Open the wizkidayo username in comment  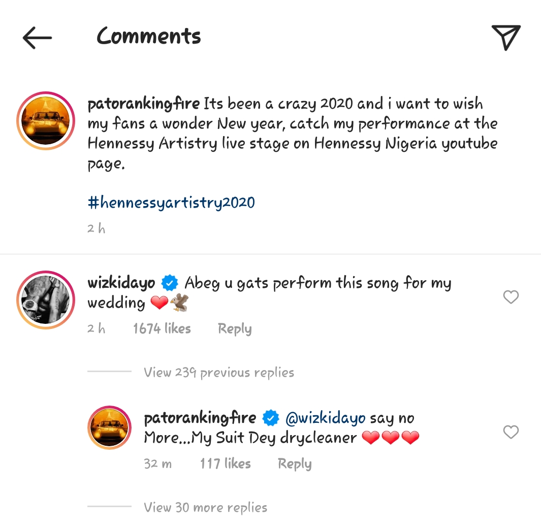[x=121, y=283]
